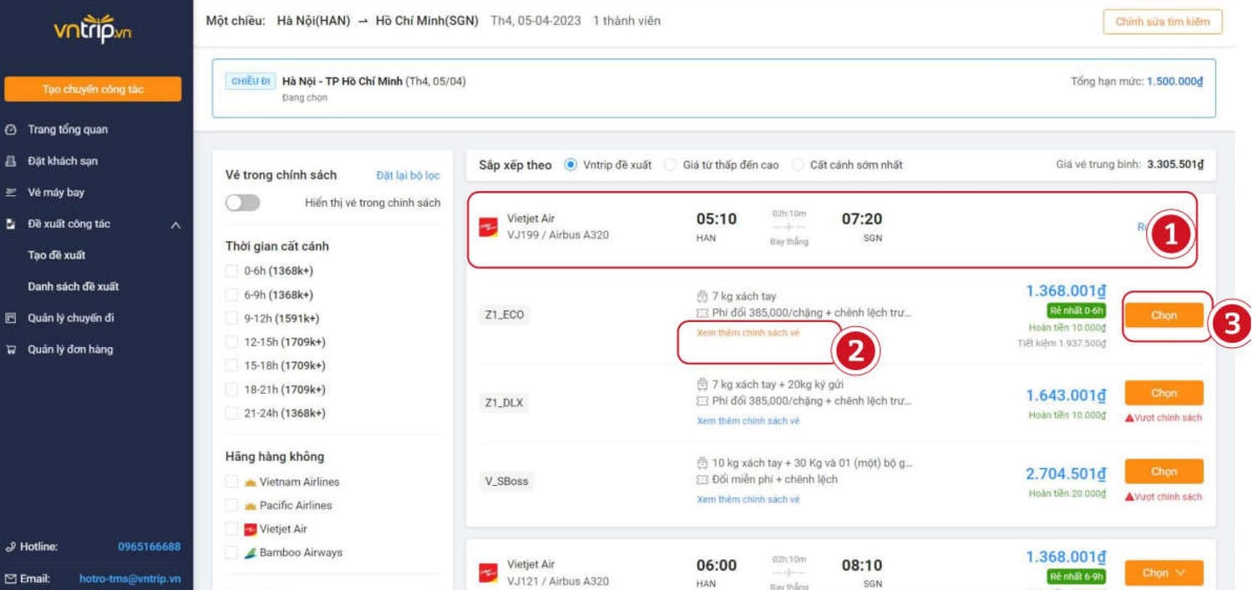This screenshot has height=590, width=1253.
Task: Open Tạo đề xuất submenu item
Action: pyautogui.click(x=57, y=255)
